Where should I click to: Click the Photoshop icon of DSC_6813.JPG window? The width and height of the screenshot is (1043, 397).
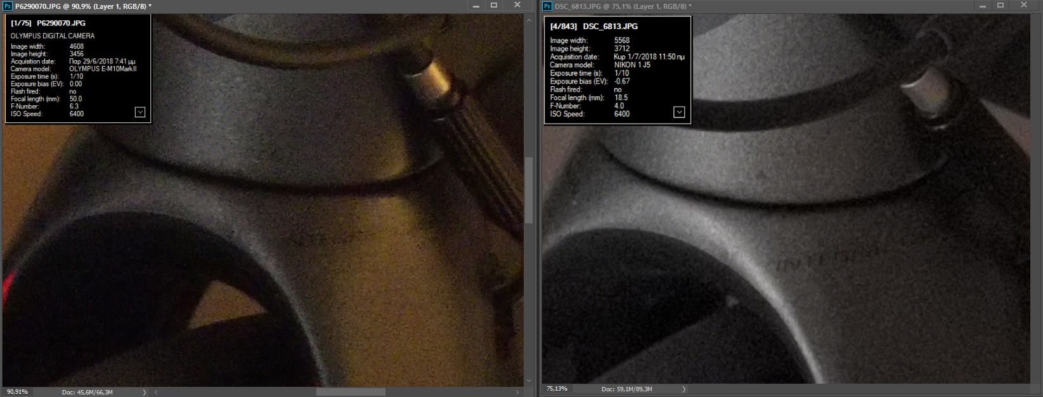pyautogui.click(x=547, y=6)
